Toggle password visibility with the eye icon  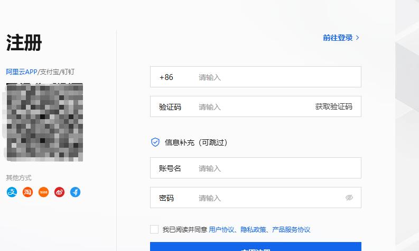(349, 198)
